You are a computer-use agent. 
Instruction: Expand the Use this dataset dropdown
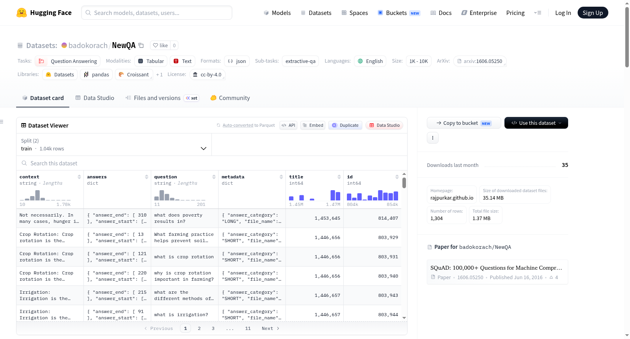pyautogui.click(x=536, y=123)
